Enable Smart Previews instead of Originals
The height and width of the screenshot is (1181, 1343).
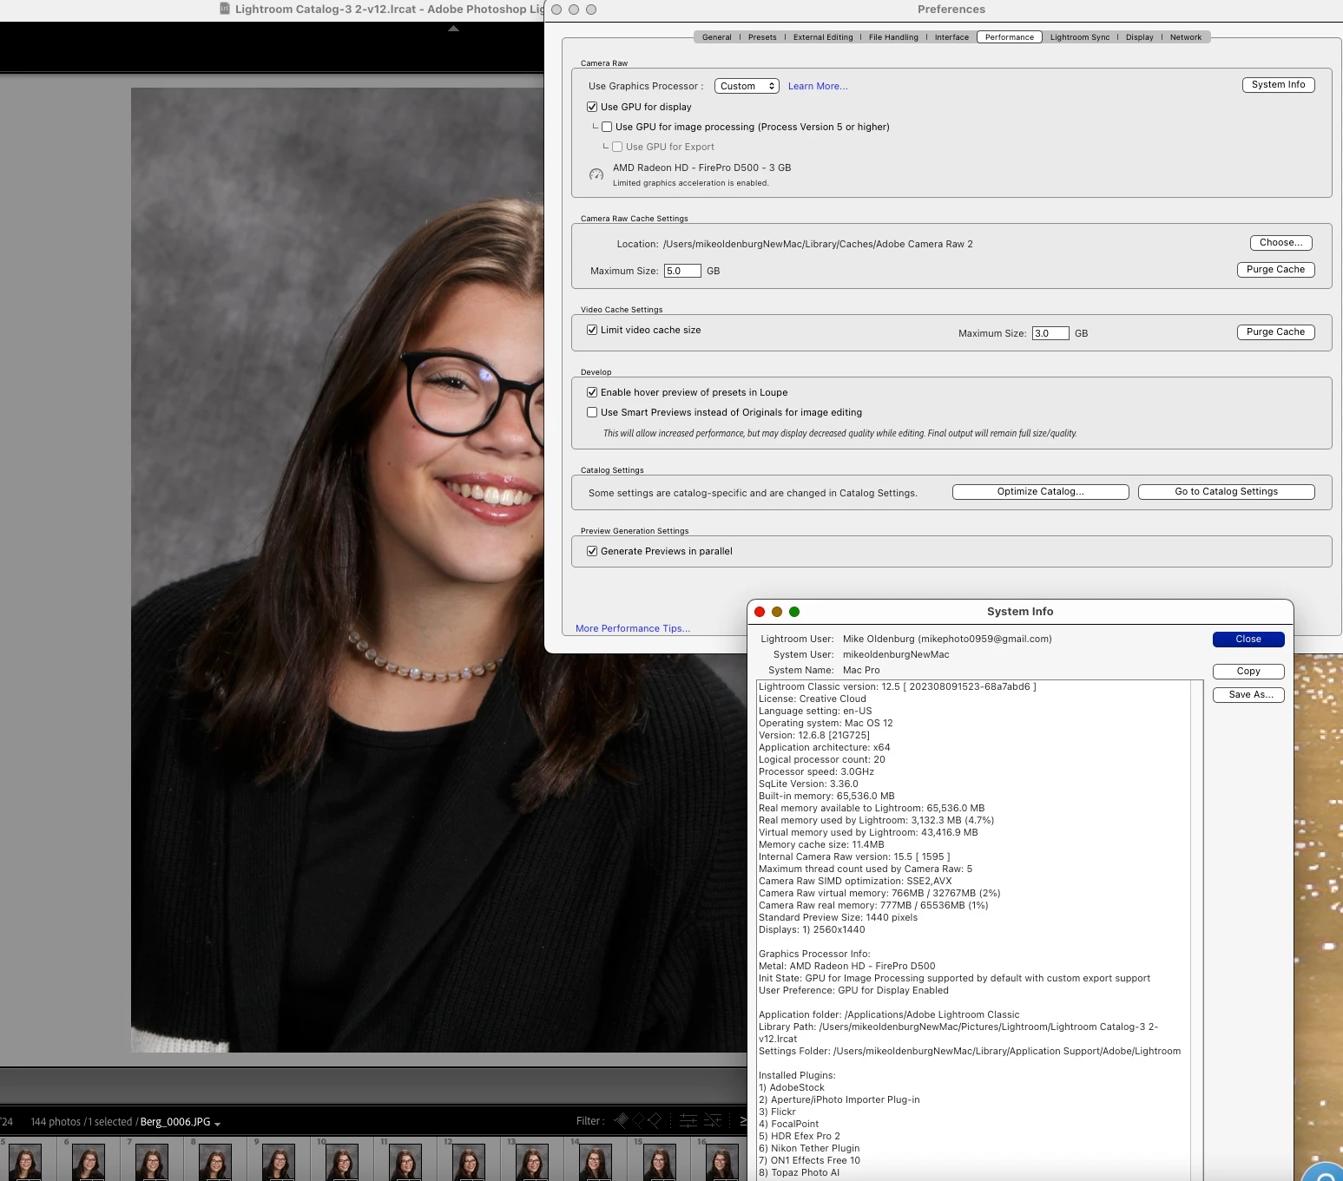tap(592, 412)
